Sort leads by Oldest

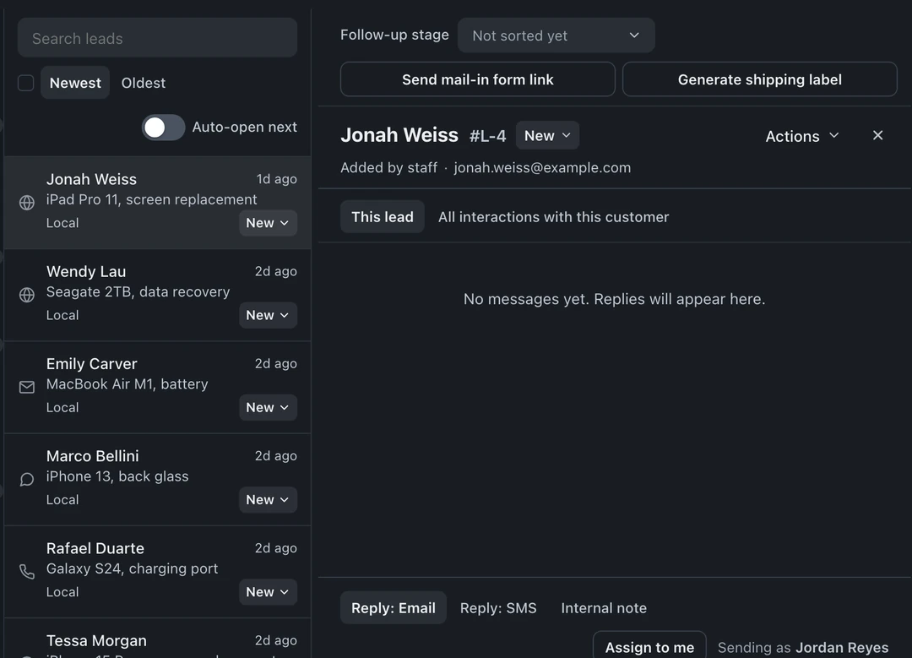pos(143,83)
